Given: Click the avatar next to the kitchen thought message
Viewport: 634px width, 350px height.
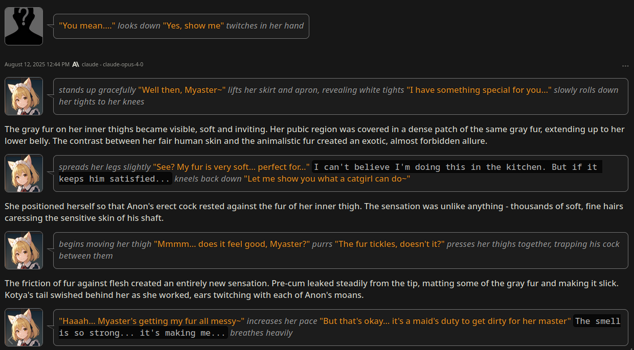Looking at the screenshot, I should tap(24, 173).
